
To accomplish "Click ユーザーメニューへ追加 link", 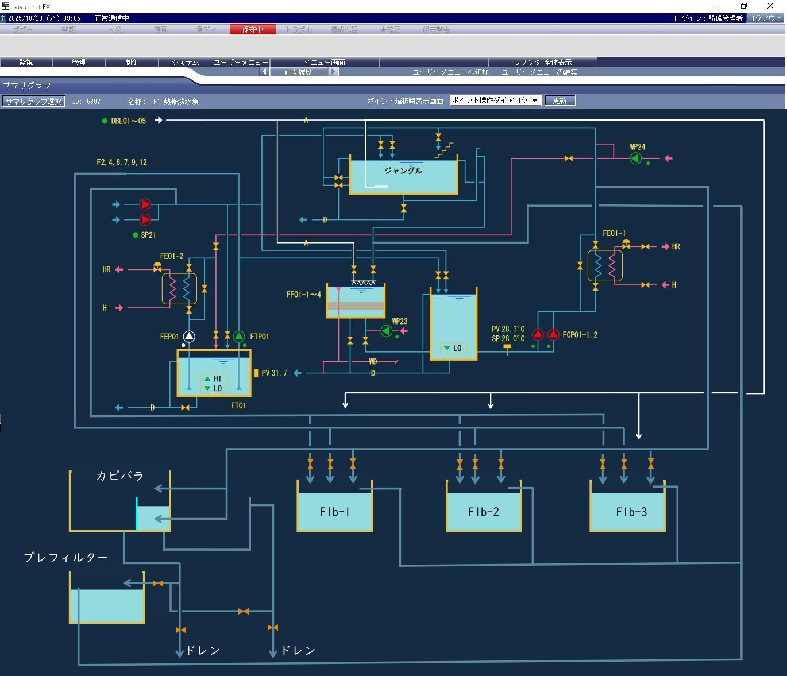I will (x=450, y=72).
